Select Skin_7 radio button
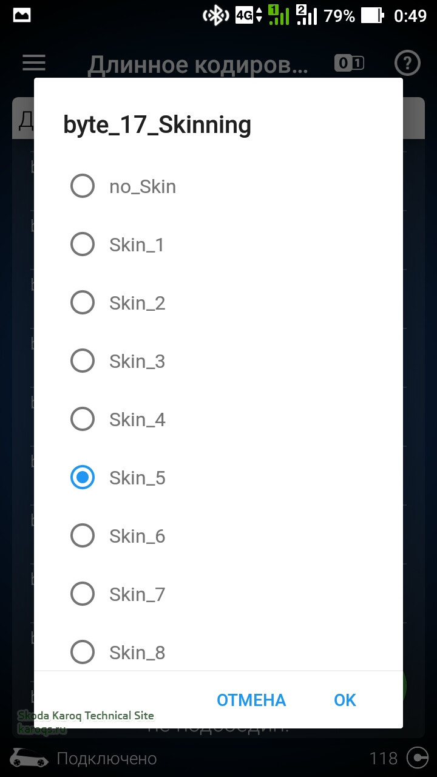This screenshot has width=437, height=777. 83,594
